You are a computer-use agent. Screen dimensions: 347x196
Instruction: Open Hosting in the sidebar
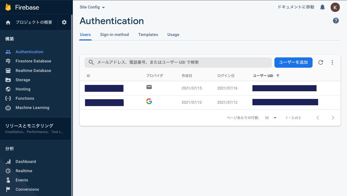tap(23, 89)
